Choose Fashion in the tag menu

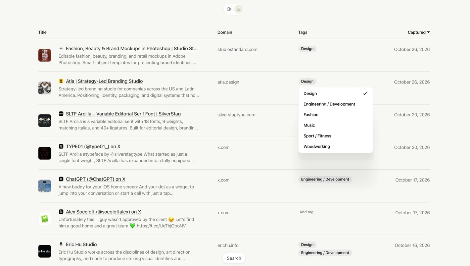click(335, 115)
